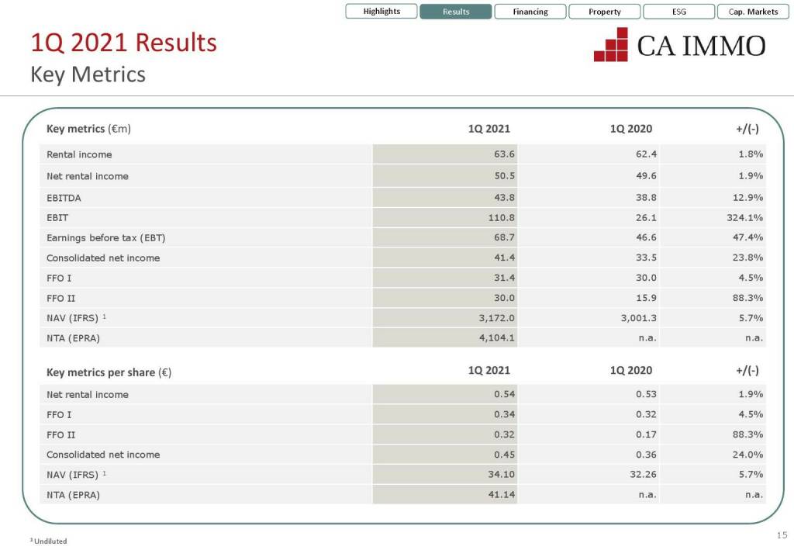The height and width of the screenshot is (550, 794).
Task: Click the 324.1% EBIT change value
Action: [x=740, y=218]
